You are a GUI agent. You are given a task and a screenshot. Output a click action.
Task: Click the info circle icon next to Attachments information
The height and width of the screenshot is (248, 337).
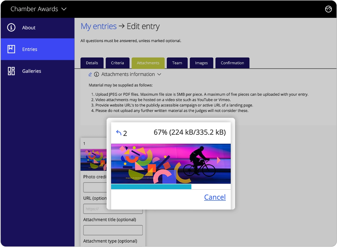(x=96, y=74)
